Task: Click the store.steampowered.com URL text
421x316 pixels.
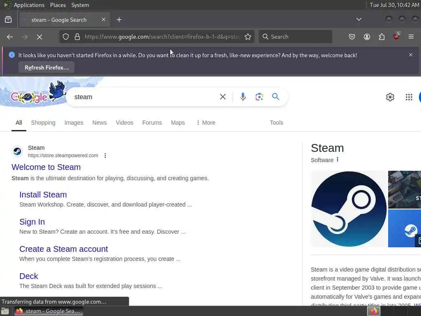Action: coord(63,156)
